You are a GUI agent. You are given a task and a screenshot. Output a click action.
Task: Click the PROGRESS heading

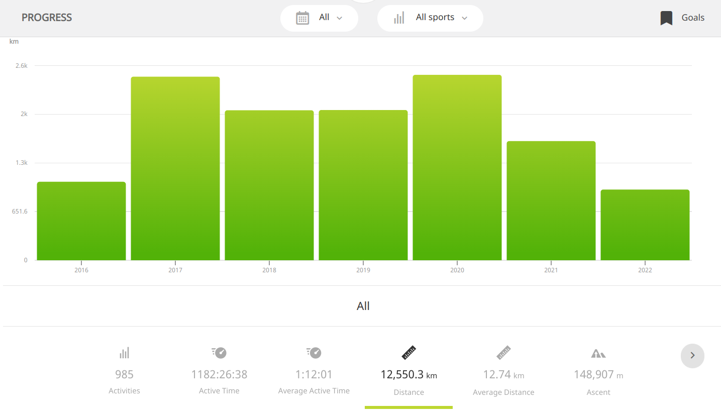[47, 18]
